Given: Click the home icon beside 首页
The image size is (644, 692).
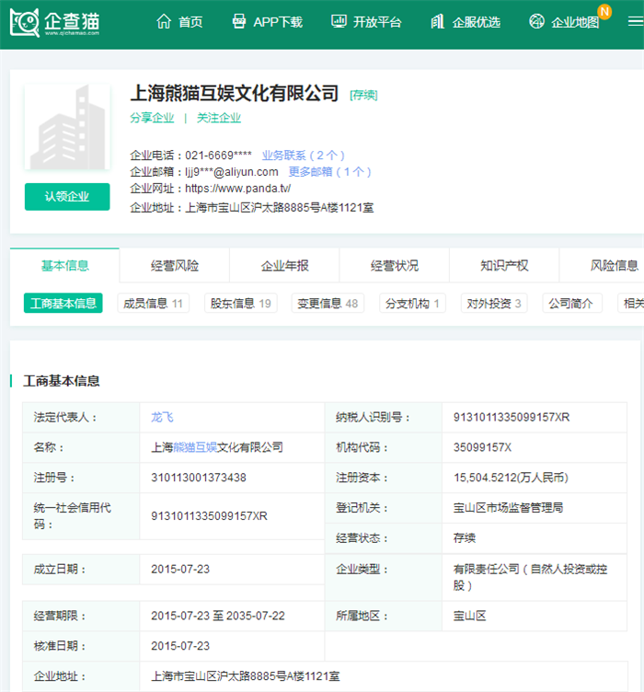Looking at the screenshot, I should click(x=164, y=21).
